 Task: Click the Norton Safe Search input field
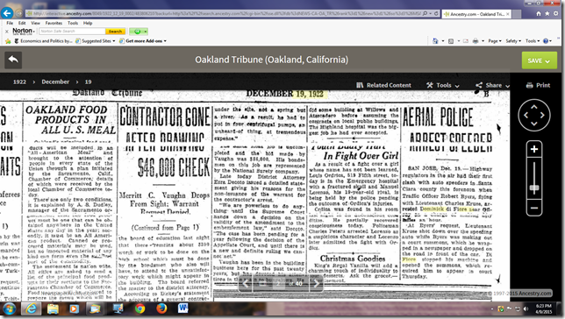(72, 32)
